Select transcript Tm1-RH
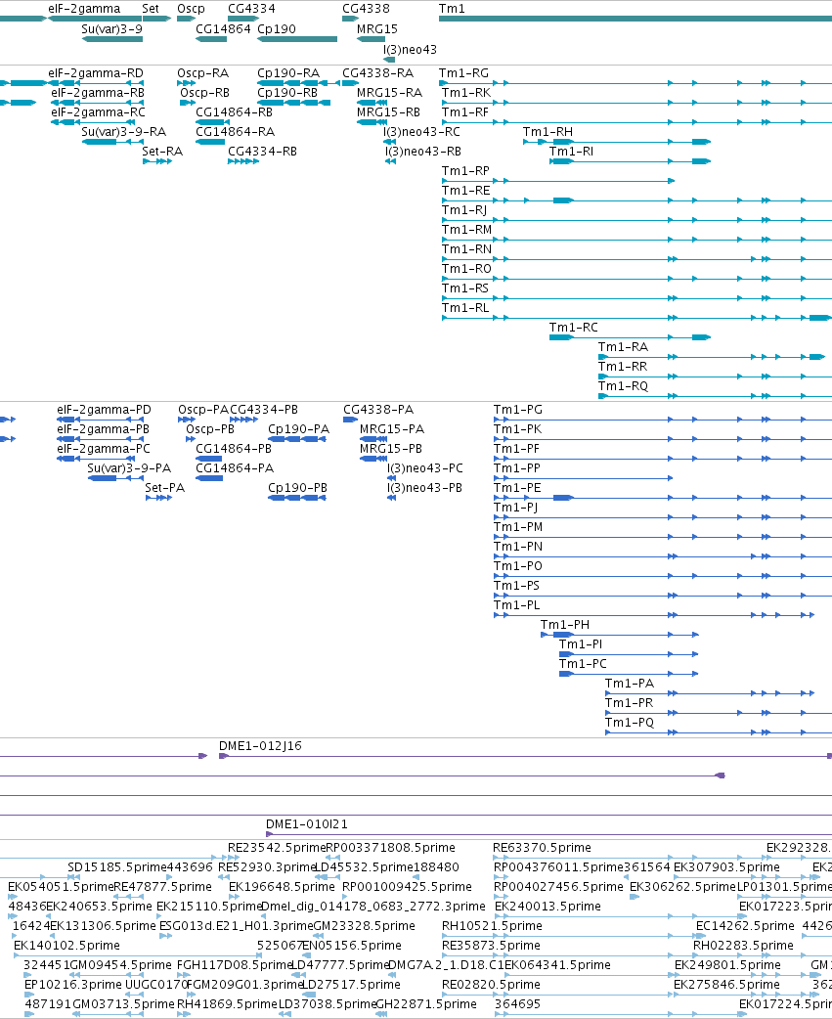This screenshot has width=832, height=1019. point(547,132)
